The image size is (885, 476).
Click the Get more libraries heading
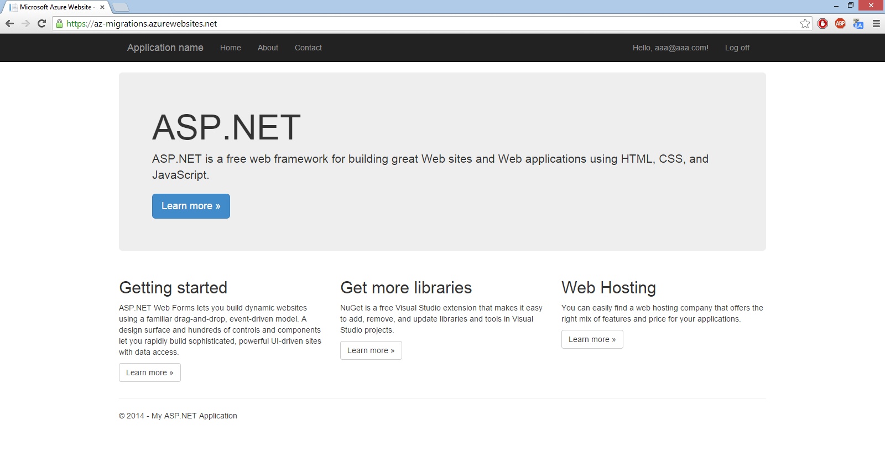tap(406, 288)
